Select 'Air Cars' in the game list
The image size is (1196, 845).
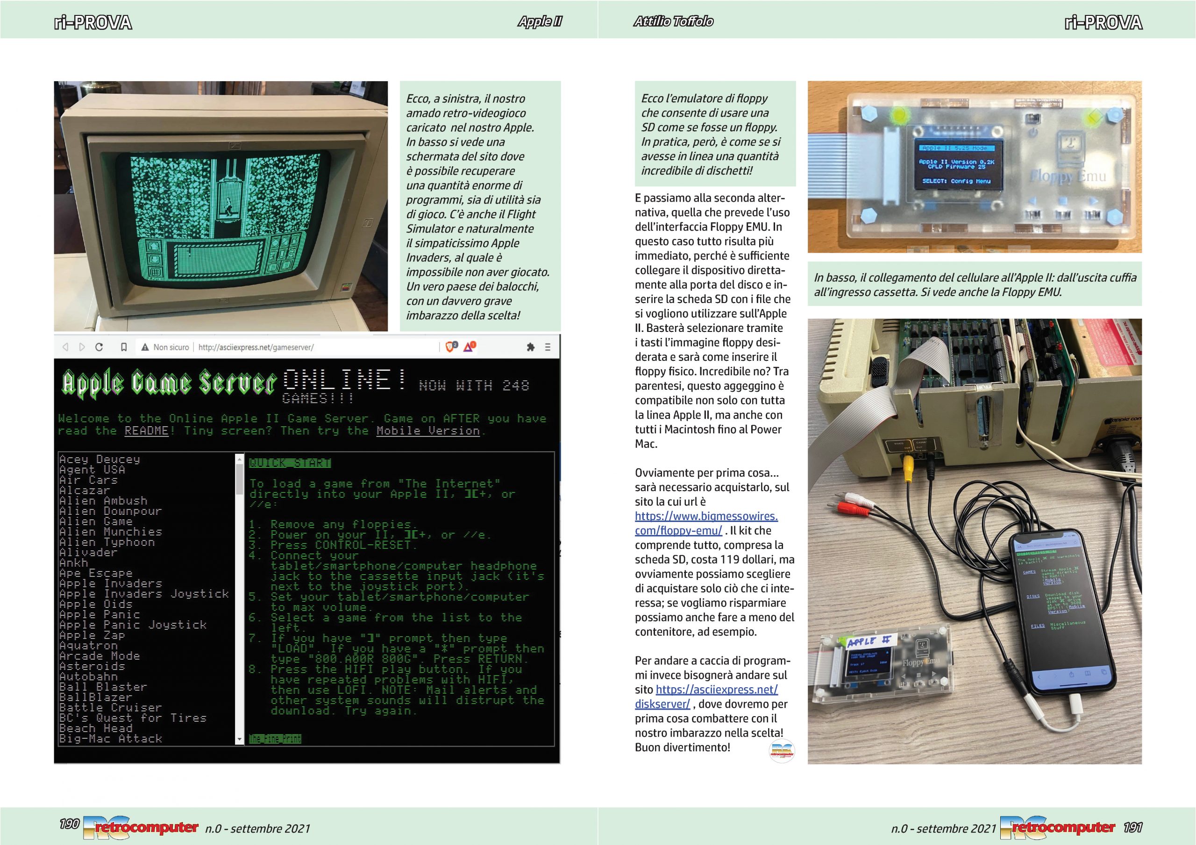coord(88,480)
